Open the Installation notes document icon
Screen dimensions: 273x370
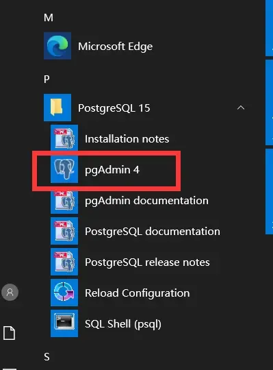click(x=64, y=138)
